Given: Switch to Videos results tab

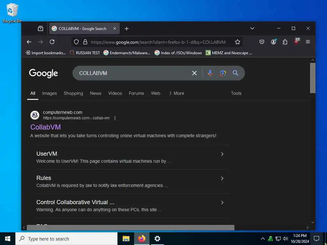Looking at the screenshot, I should point(115,93).
